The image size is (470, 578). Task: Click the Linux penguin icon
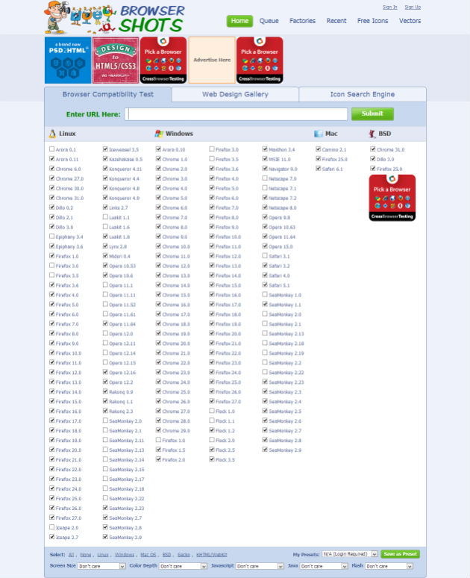(x=53, y=134)
